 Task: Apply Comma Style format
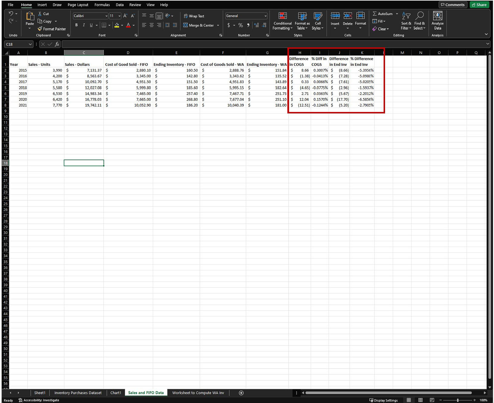pos(248,25)
